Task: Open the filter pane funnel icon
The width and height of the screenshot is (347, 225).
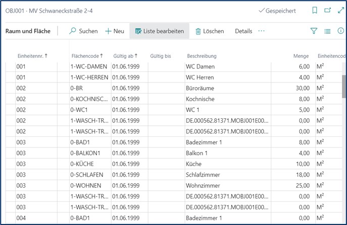Action: [314, 31]
